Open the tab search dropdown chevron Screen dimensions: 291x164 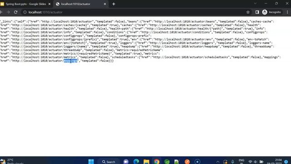tap(255, 3)
